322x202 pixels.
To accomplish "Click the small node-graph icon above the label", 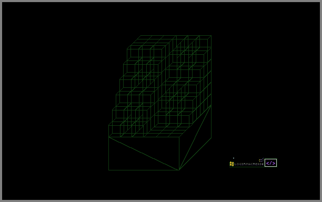I will pos(261,160).
